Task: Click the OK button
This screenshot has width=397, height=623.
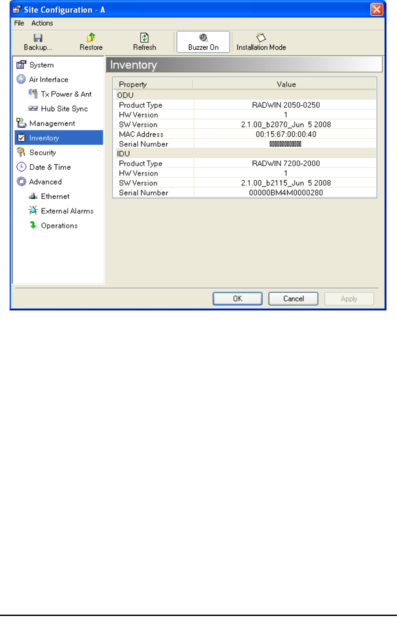Action: (237, 299)
